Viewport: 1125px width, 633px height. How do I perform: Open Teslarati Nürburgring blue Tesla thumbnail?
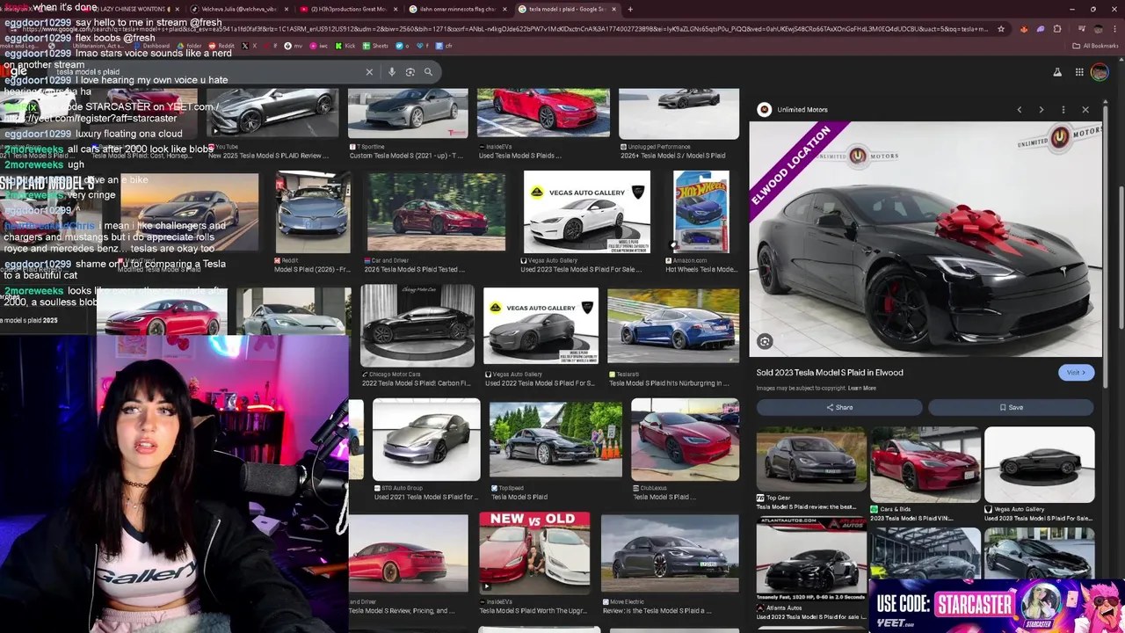pos(673,325)
